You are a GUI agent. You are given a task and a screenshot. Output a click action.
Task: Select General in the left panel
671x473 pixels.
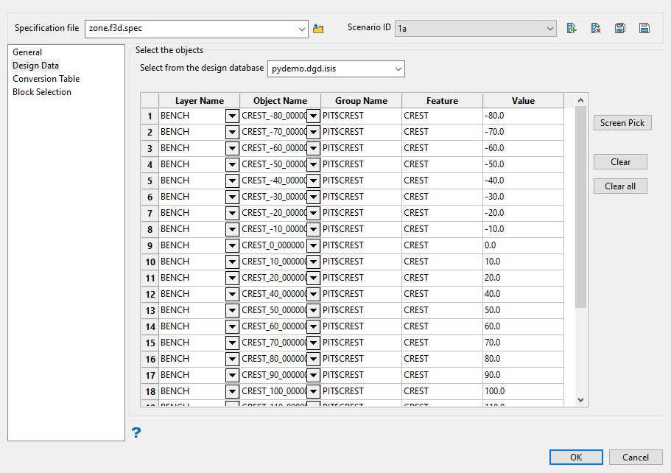pos(27,52)
